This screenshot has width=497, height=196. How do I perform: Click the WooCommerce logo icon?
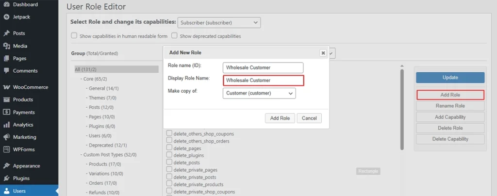6,87
